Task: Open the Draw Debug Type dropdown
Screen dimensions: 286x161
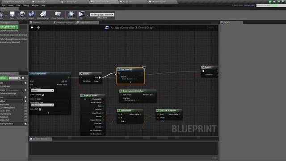Action: click(x=42, y=105)
